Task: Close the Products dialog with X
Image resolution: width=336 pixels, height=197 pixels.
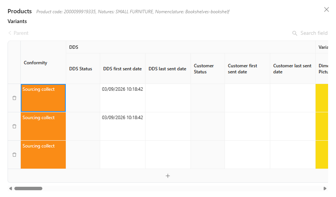Action: click(x=326, y=9)
